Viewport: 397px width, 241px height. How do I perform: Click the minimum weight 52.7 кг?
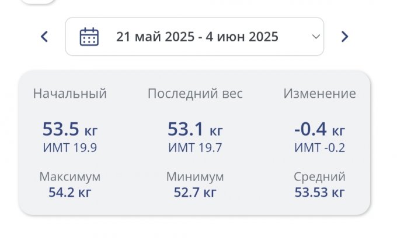(195, 191)
